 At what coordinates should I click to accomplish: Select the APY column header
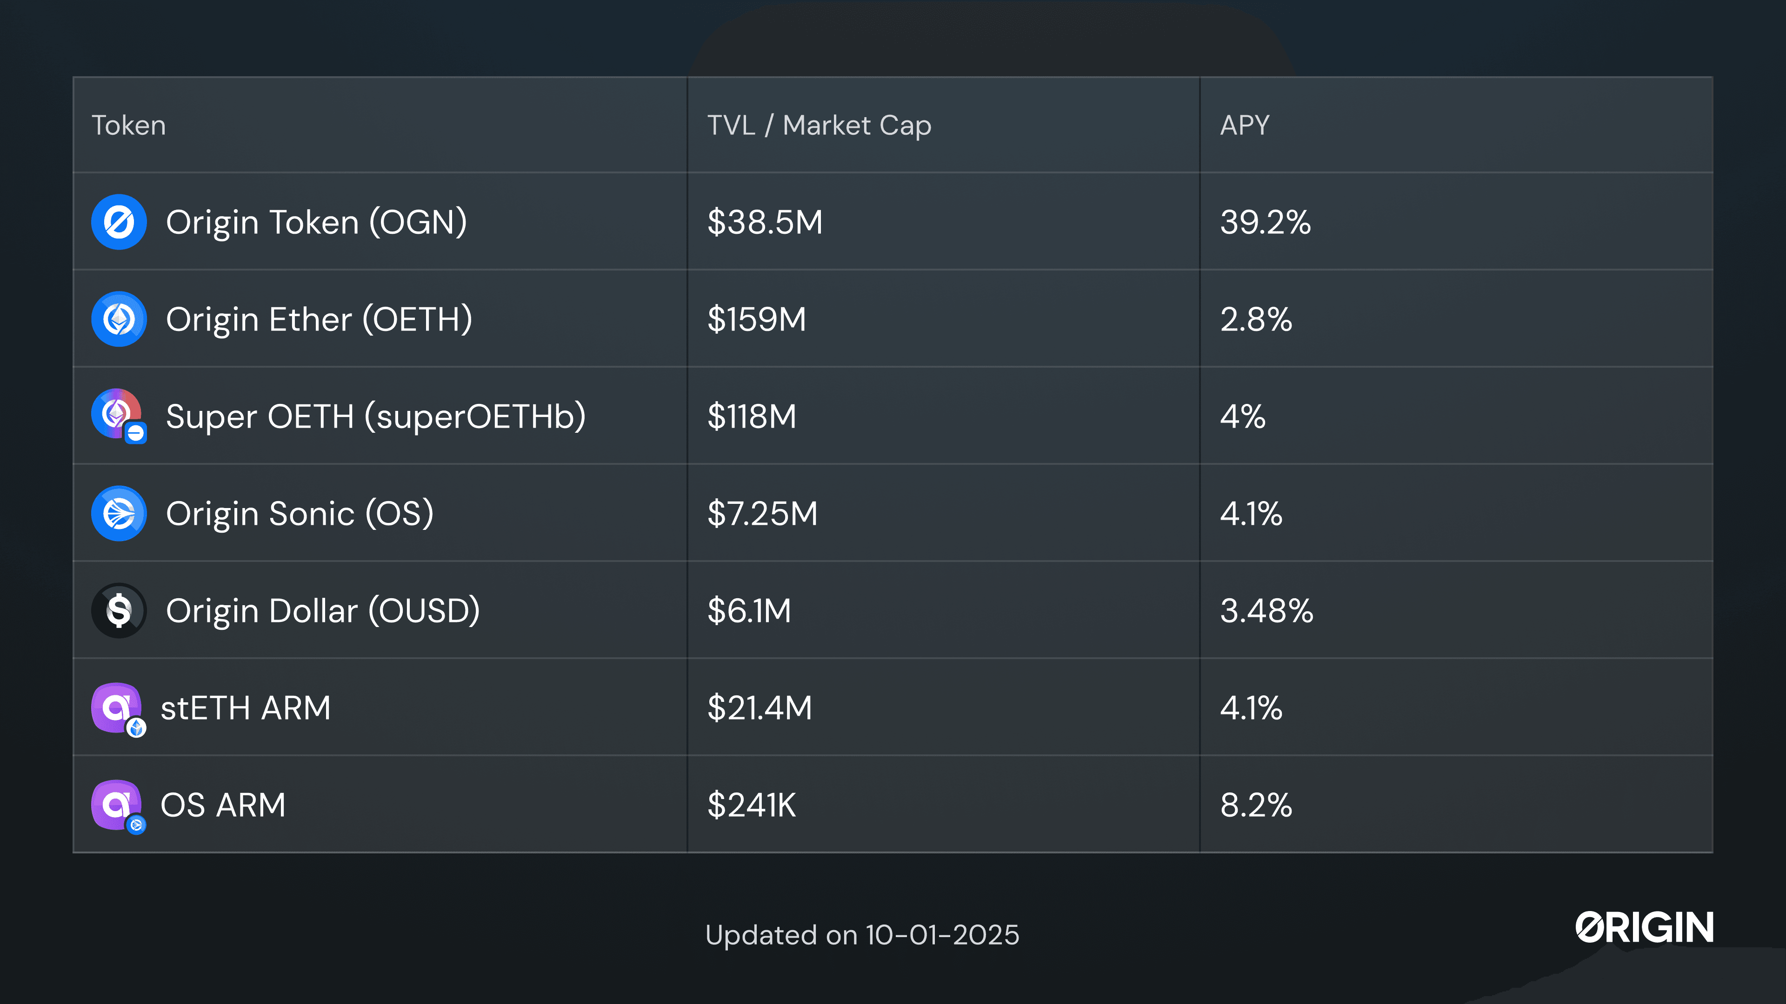(1245, 125)
